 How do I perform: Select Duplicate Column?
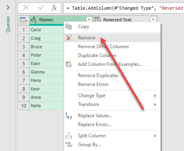112,55
